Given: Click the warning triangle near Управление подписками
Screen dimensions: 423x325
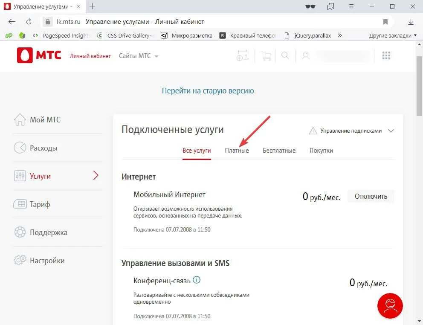Looking at the screenshot, I should tap(313, 131).
